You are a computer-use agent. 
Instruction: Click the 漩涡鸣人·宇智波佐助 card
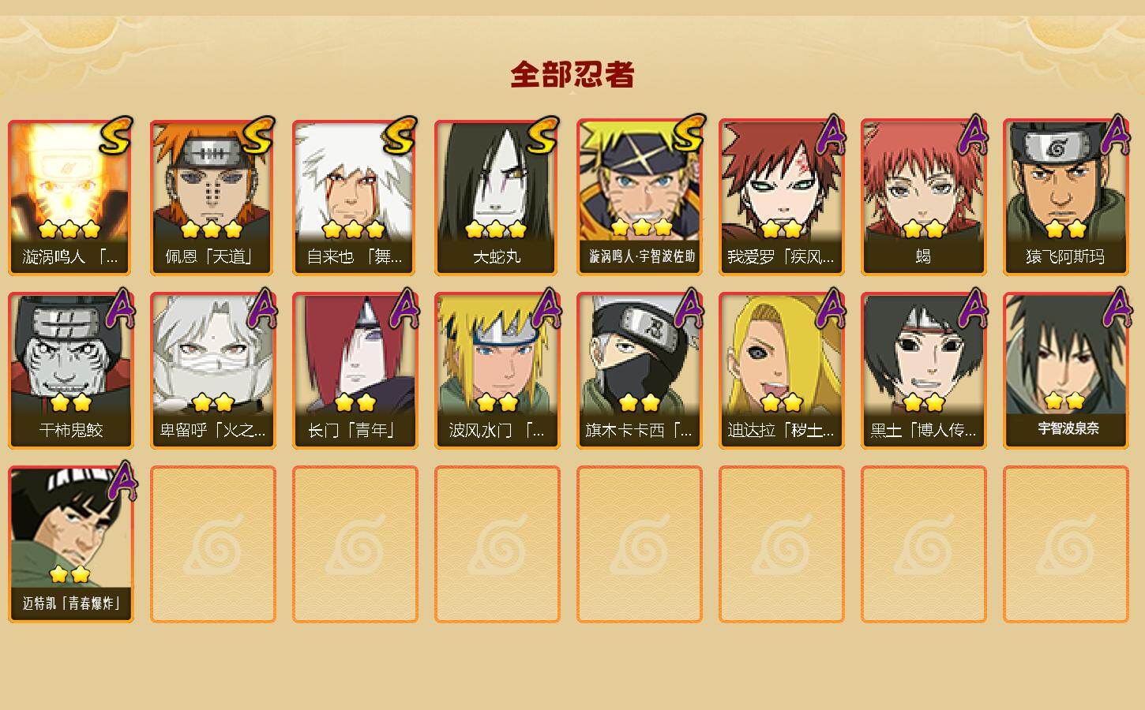click(x=640, y=197)
